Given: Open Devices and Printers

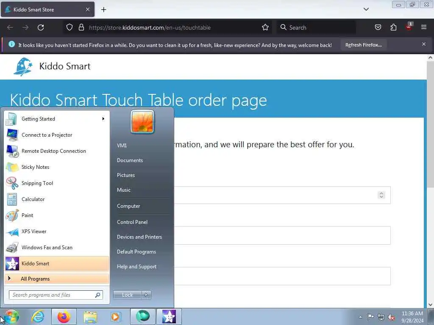Looking at the screenshot, I should (x=139, y=237).
